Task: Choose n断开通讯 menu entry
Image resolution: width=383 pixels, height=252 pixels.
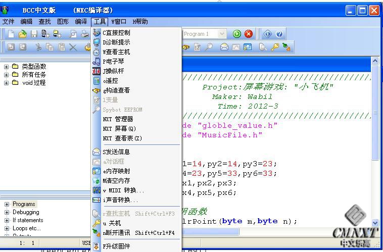Action: (136, 233)
